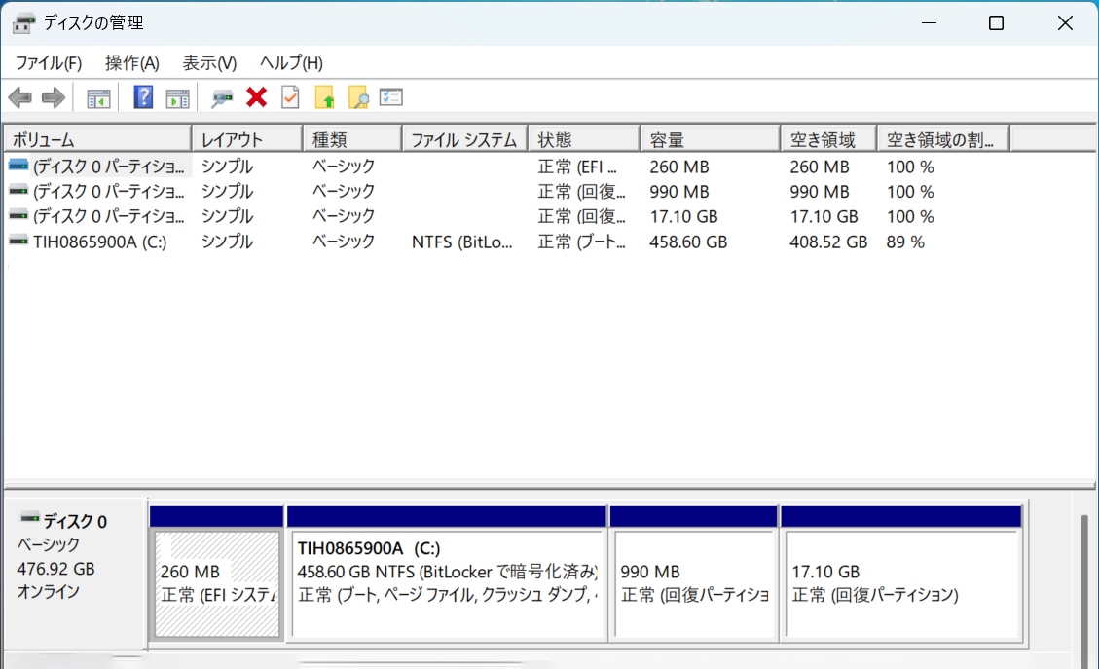This screenshot has height=669, width=1099.
Task: Click the properties checkmark page icon
Action: click(x=290, y=97)
